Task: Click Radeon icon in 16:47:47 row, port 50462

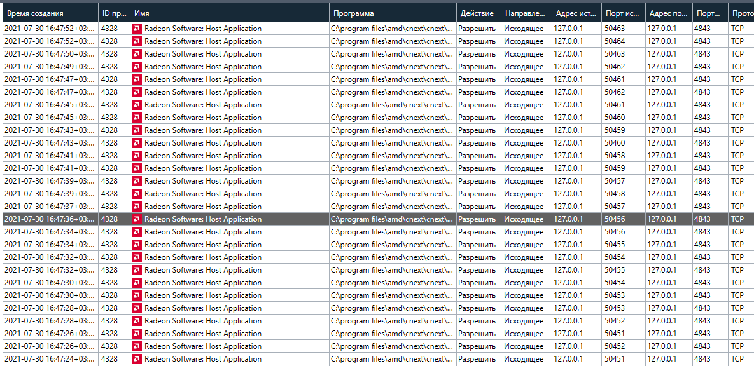Action: 137,92
